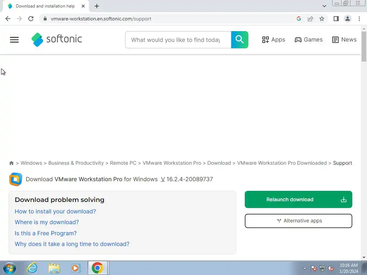Viewport: 367px width, 275px height.
Task: View site security lock info
Action: pos(45,19)
